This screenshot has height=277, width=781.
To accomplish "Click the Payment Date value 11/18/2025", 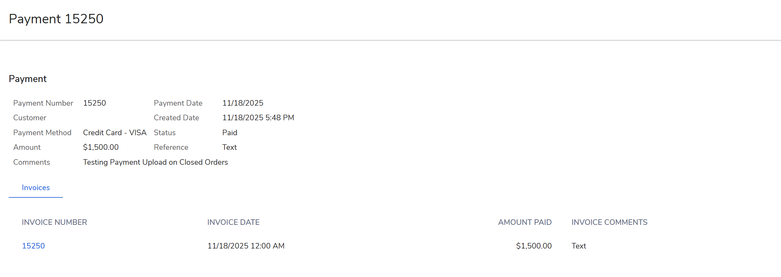I will click(243, 103).
